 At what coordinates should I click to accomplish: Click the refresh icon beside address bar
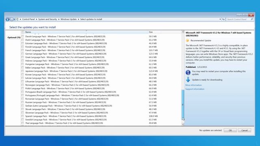click(x=223, y=19)
